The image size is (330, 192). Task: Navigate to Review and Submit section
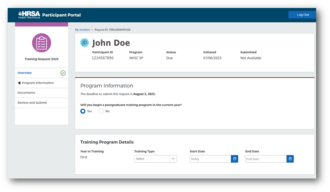pos(32,103)
